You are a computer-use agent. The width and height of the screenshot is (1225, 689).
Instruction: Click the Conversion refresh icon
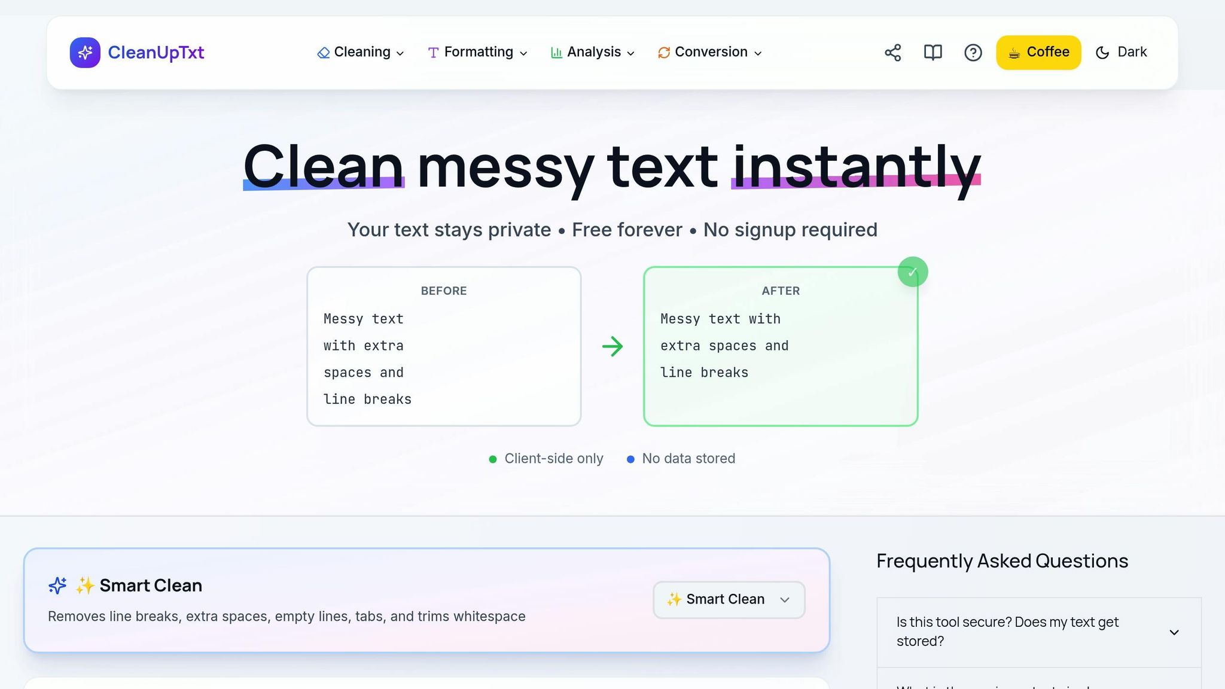(663, 53)
